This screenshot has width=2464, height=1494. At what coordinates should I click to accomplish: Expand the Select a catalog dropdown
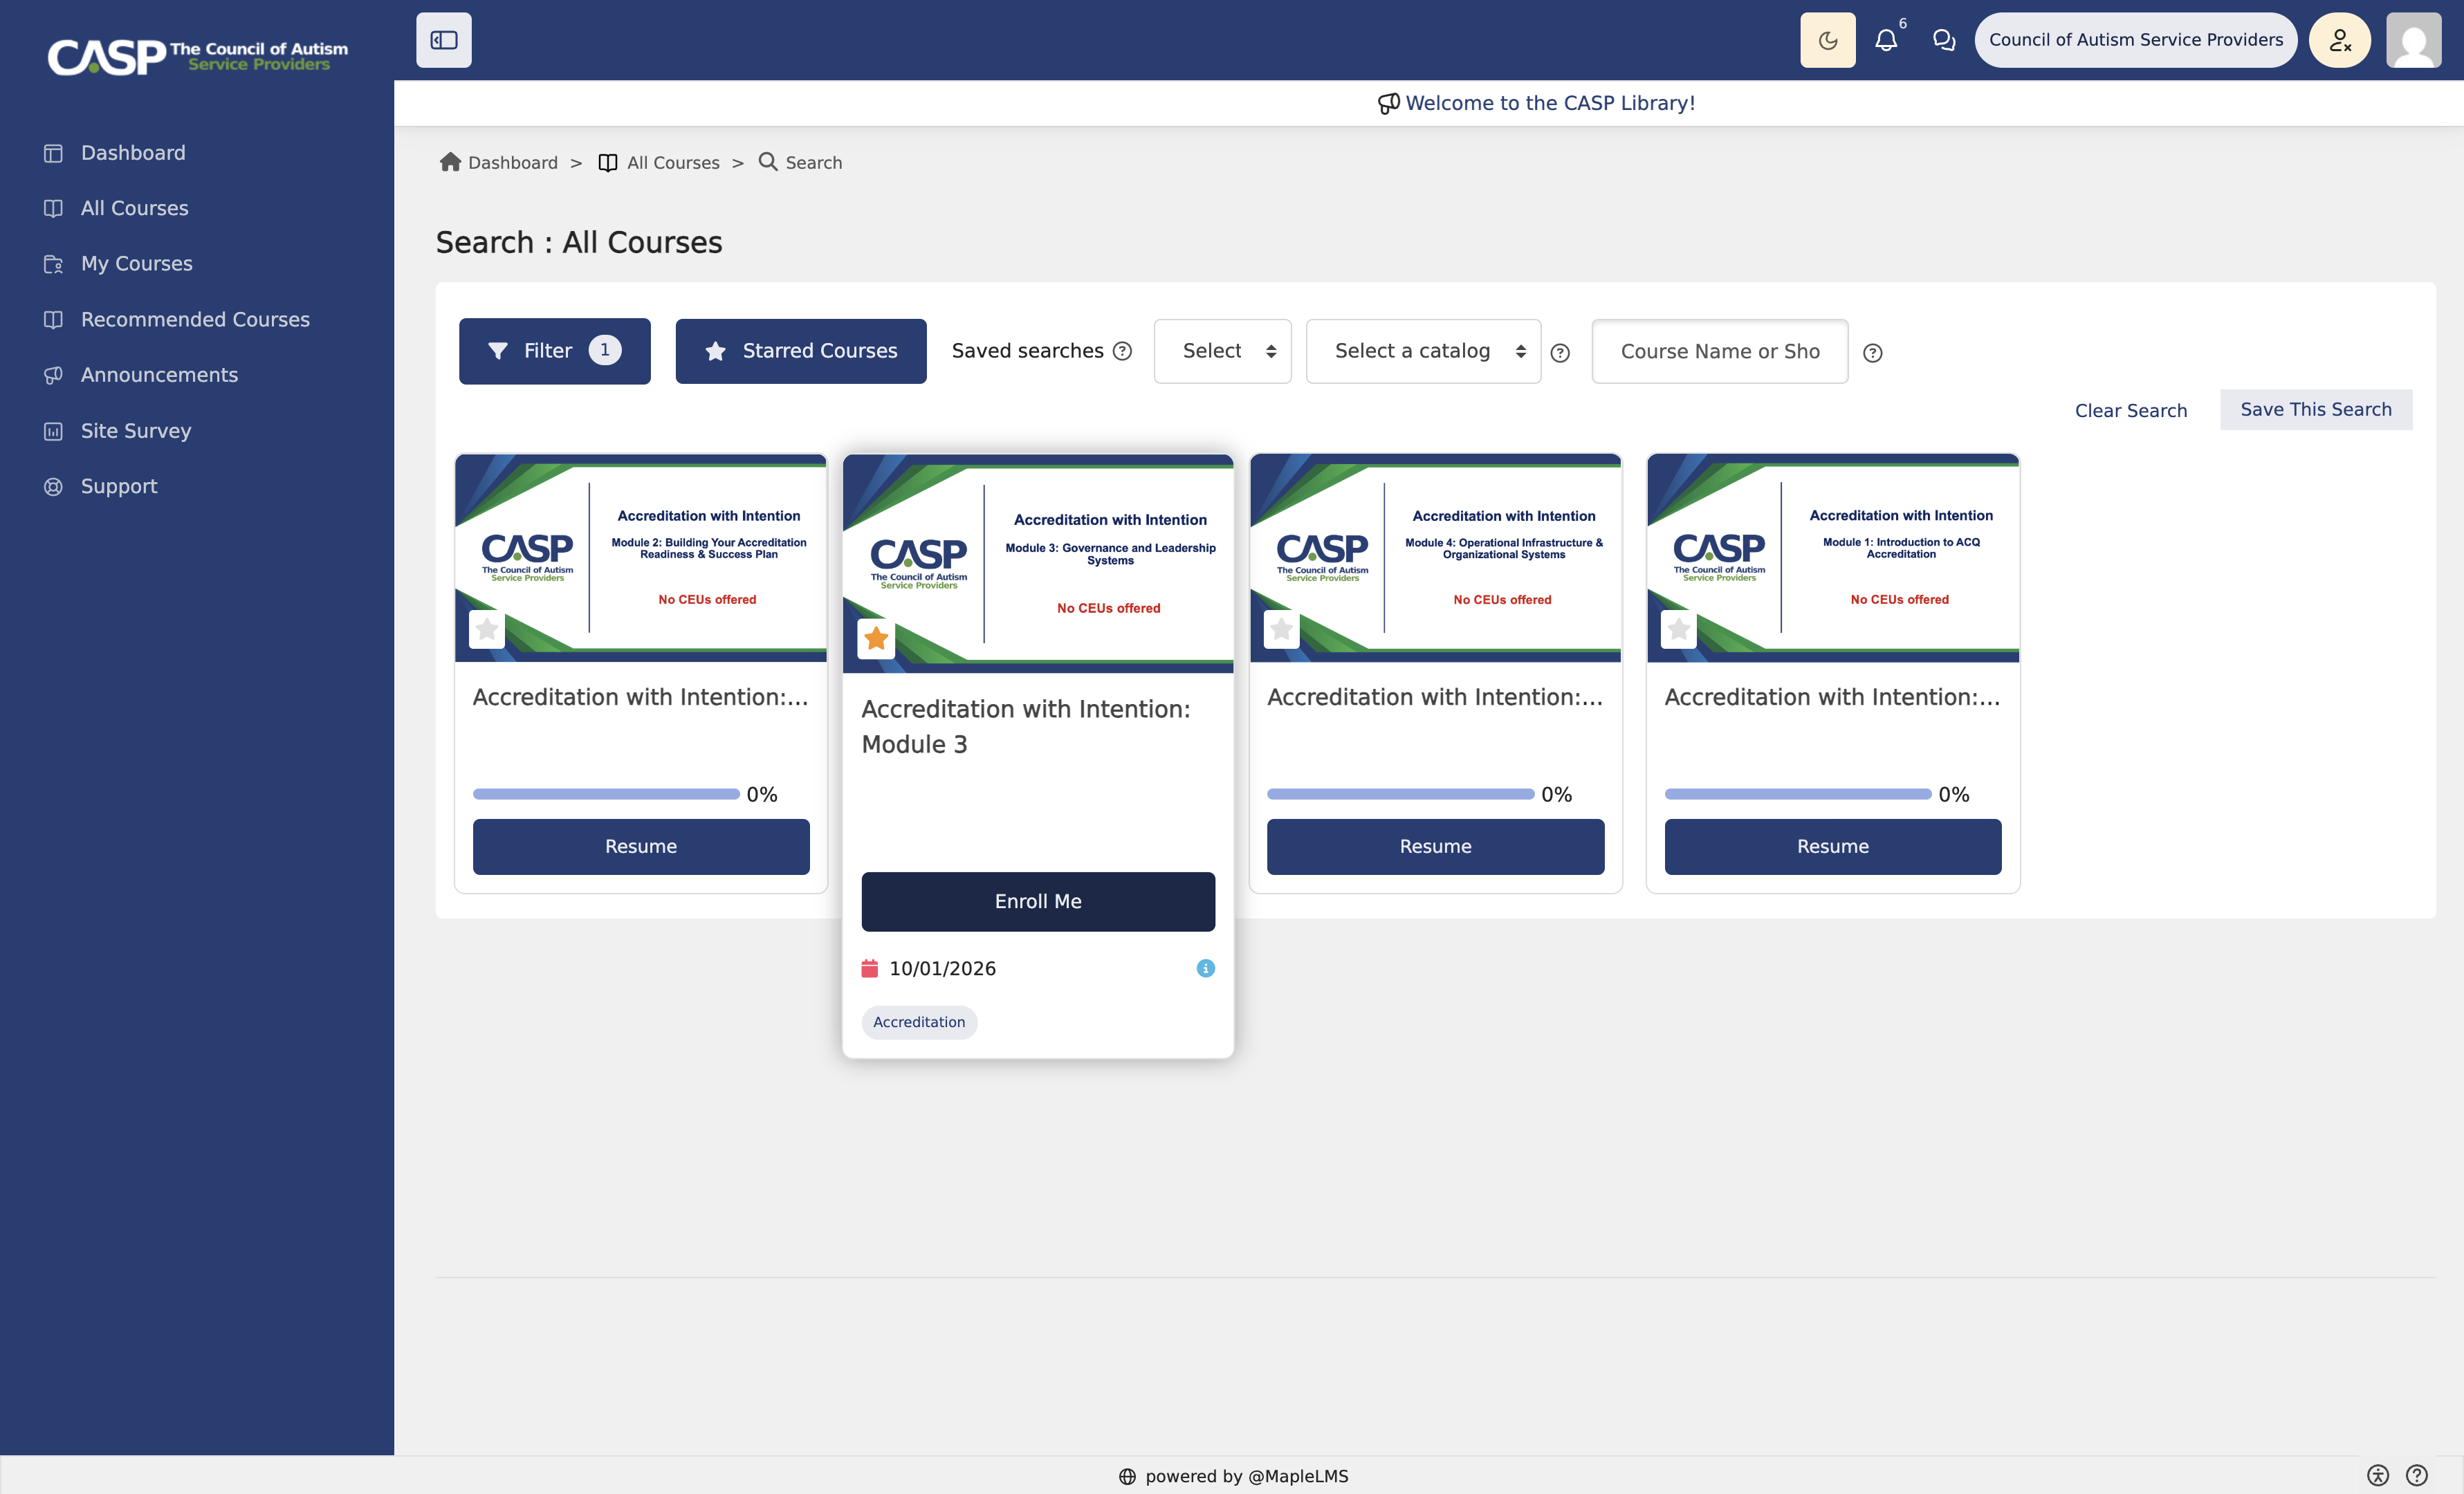coord(1423,351)
